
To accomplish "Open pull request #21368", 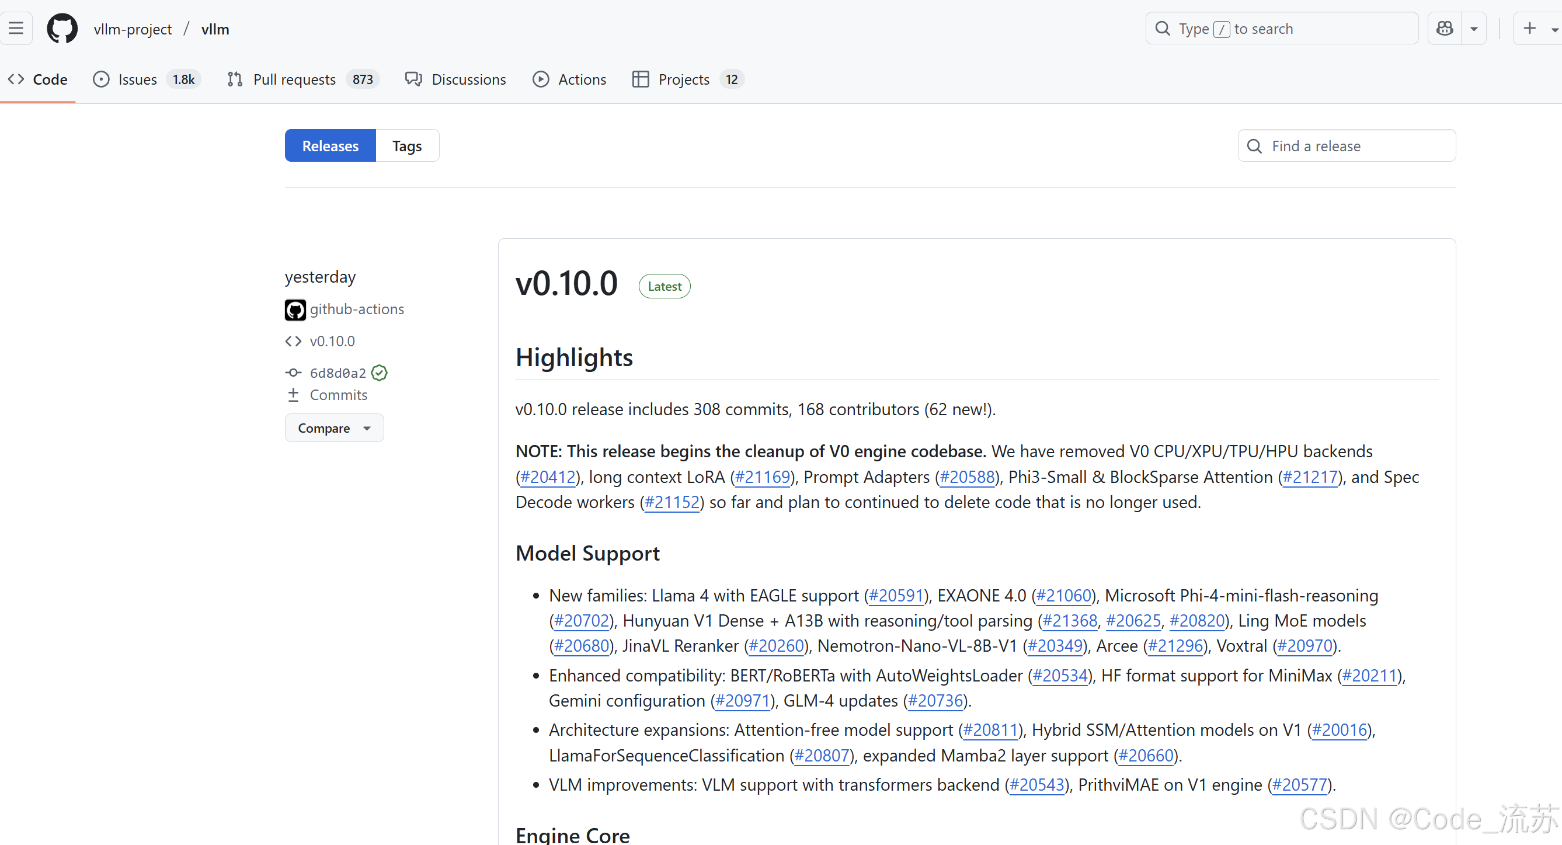I will (x=1070, y=621).
